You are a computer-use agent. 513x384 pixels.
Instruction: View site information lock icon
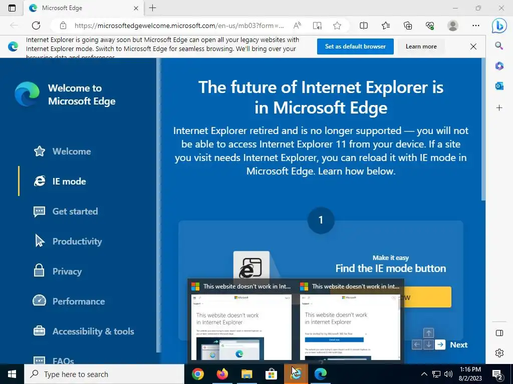point(63,25)
